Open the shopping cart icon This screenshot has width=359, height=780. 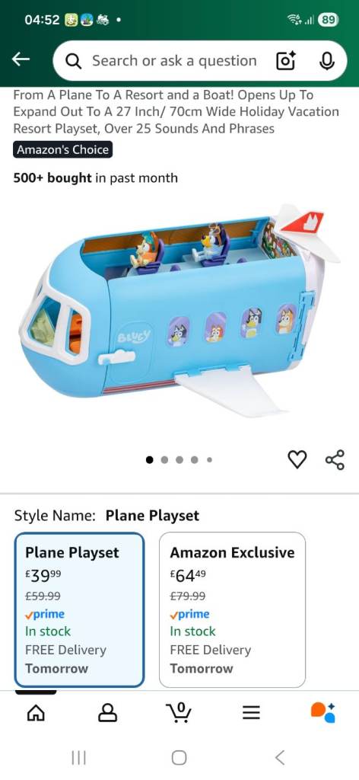pos(179,712)
